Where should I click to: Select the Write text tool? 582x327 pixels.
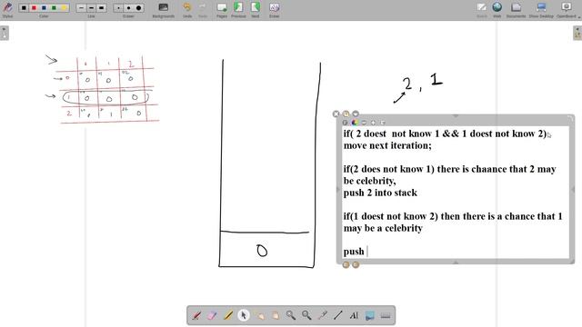pyautogui.click(x=354, y=315)
